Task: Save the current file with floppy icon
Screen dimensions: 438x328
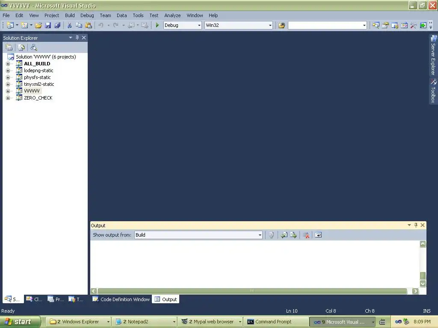Action: point(48,25)
